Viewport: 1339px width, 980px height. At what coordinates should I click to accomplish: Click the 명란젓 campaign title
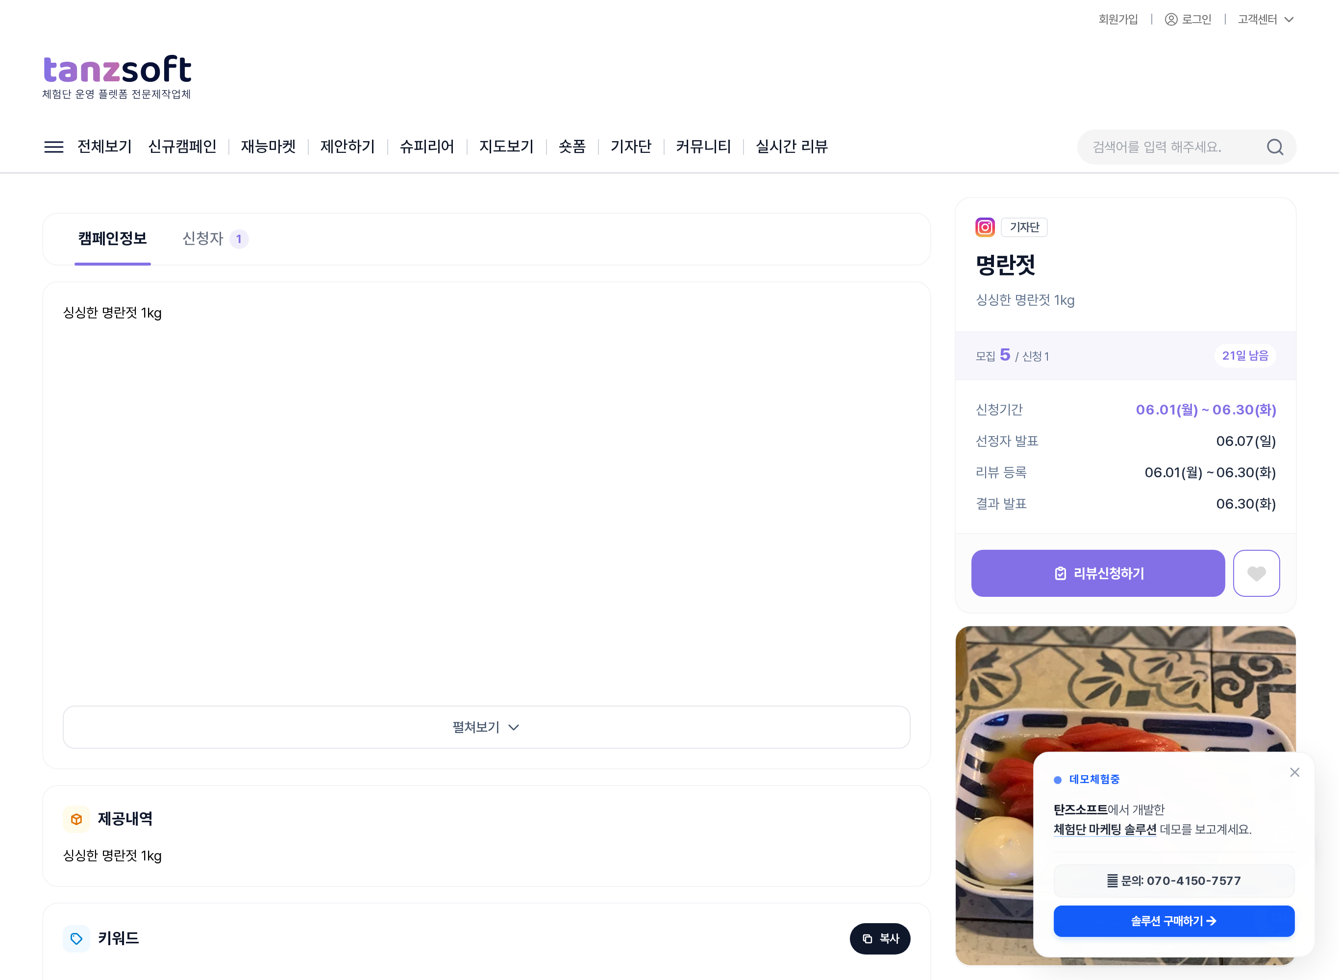[x=1006, y=265]
